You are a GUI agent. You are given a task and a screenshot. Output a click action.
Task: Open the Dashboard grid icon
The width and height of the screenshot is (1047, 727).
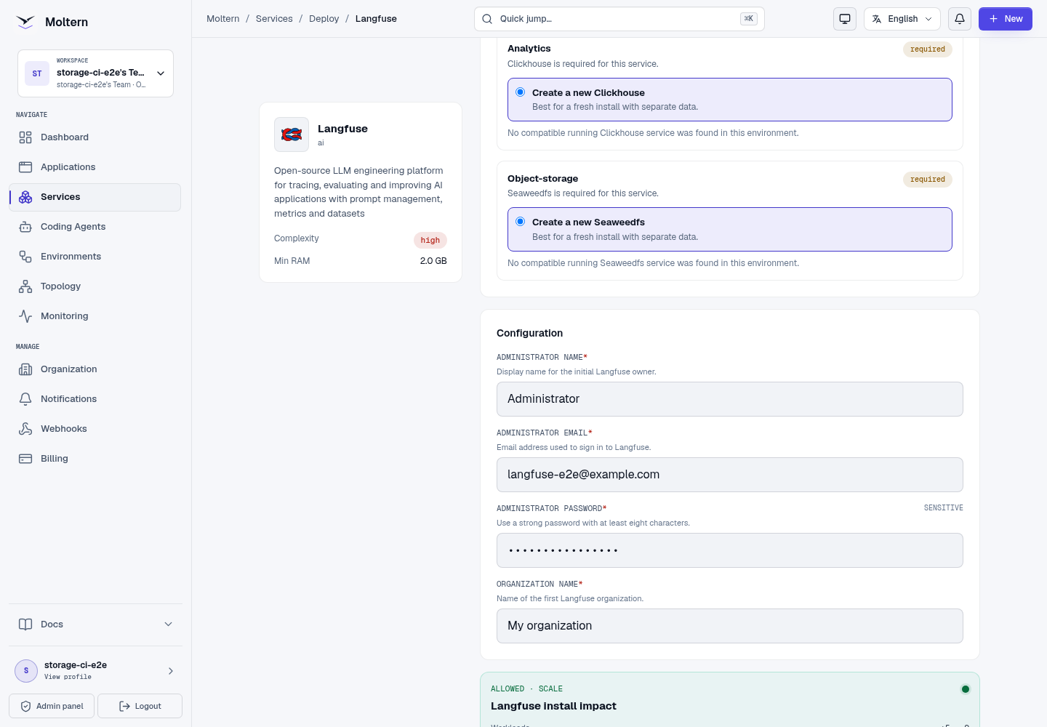coord(25,137)
